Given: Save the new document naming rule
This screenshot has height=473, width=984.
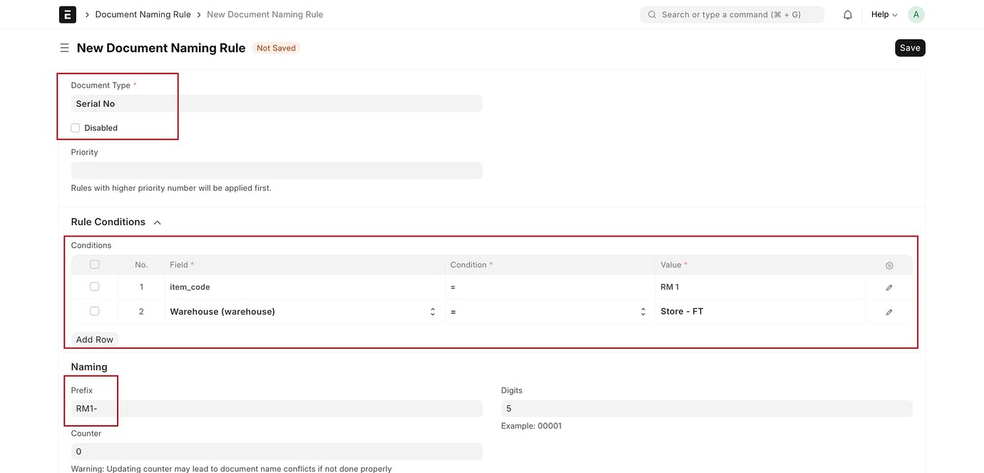Looking at the screenshot, I should tap(910, 47).
